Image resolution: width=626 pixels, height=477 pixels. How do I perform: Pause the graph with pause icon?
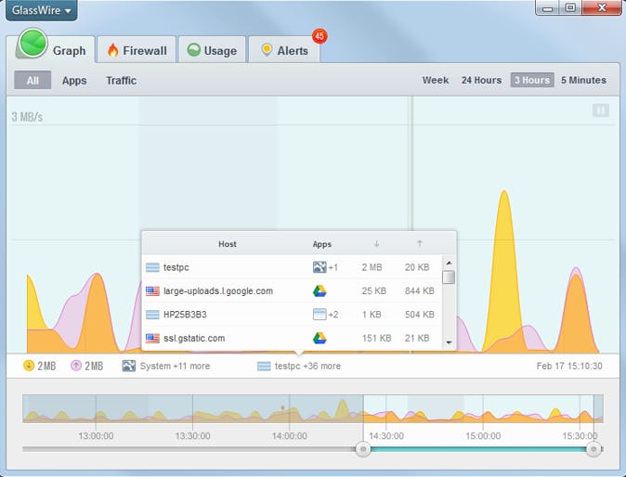pos(600,110)
